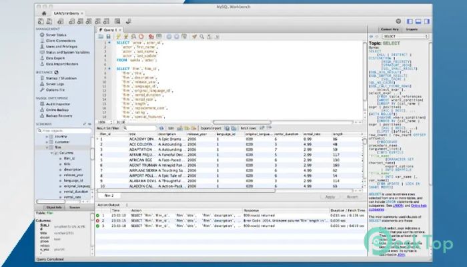Save the query script with the floppy icon
The image size is (467, 267).
(x=108, y=37)
